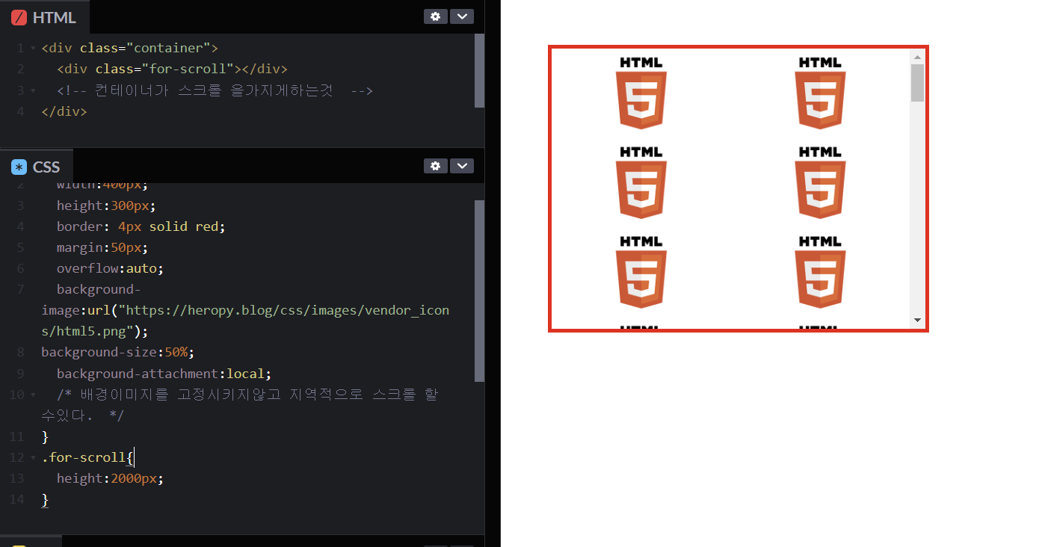Click the '<div class="for-scroll"></div>' line
The image size is (1042, 547).
point(172,69)
